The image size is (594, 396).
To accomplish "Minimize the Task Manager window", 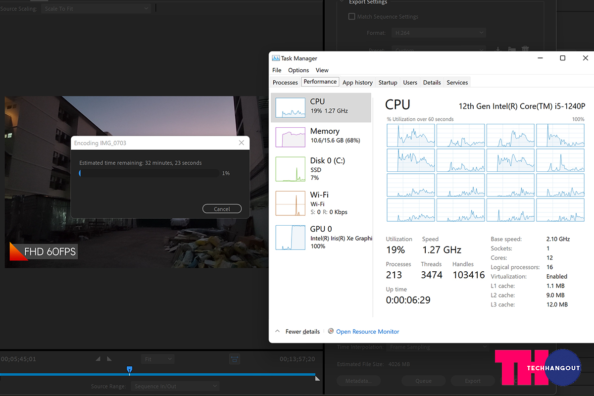I will point(540,58).
